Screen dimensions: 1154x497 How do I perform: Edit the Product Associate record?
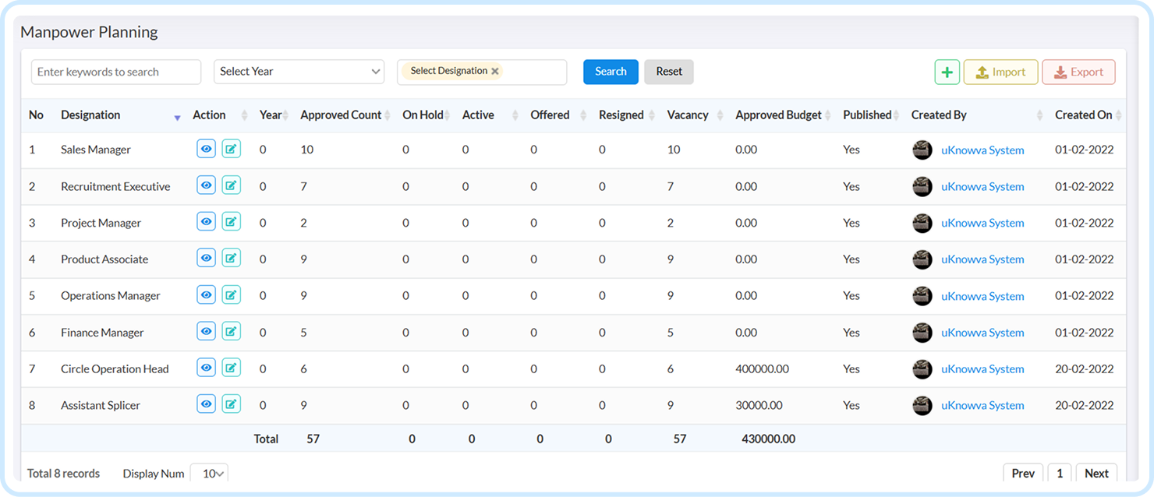(231, 259)
